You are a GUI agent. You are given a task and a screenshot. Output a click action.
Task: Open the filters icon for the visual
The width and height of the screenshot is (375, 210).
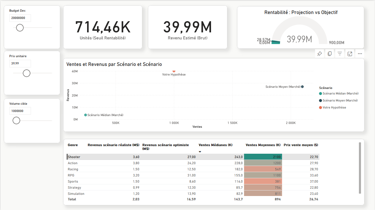tap(339, 53)
